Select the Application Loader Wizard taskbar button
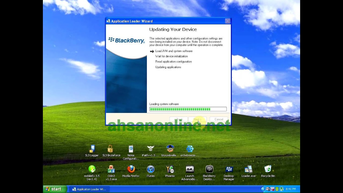 click(x=89, y=189)
